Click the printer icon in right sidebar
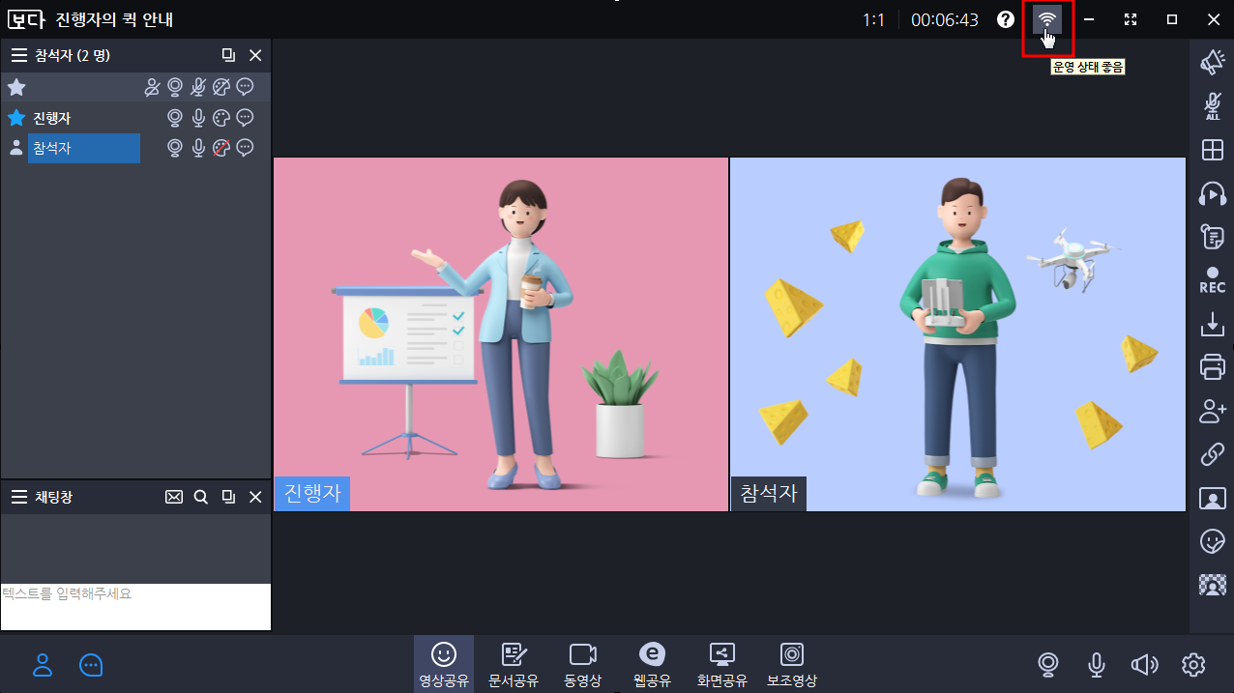The width and height of the screenshot is (1234, 693). tap(1212, 367)
